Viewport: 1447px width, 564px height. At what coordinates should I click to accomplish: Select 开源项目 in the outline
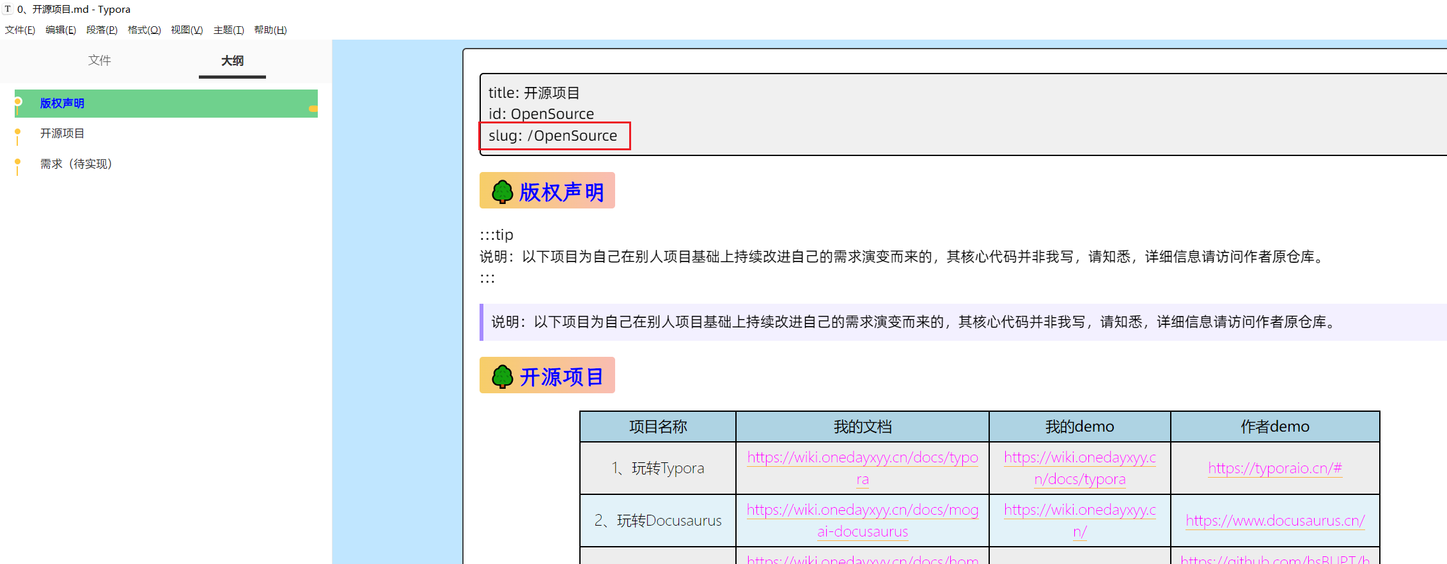coord(62,133)
